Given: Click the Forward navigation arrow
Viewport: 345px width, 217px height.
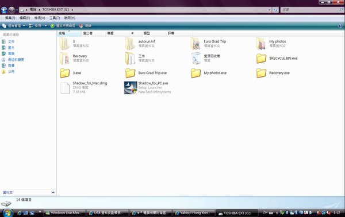Looking at the screenshot, I should tap(11, 10).
